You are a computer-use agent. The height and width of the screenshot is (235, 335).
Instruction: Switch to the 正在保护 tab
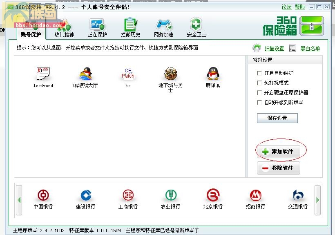point(97,28)
